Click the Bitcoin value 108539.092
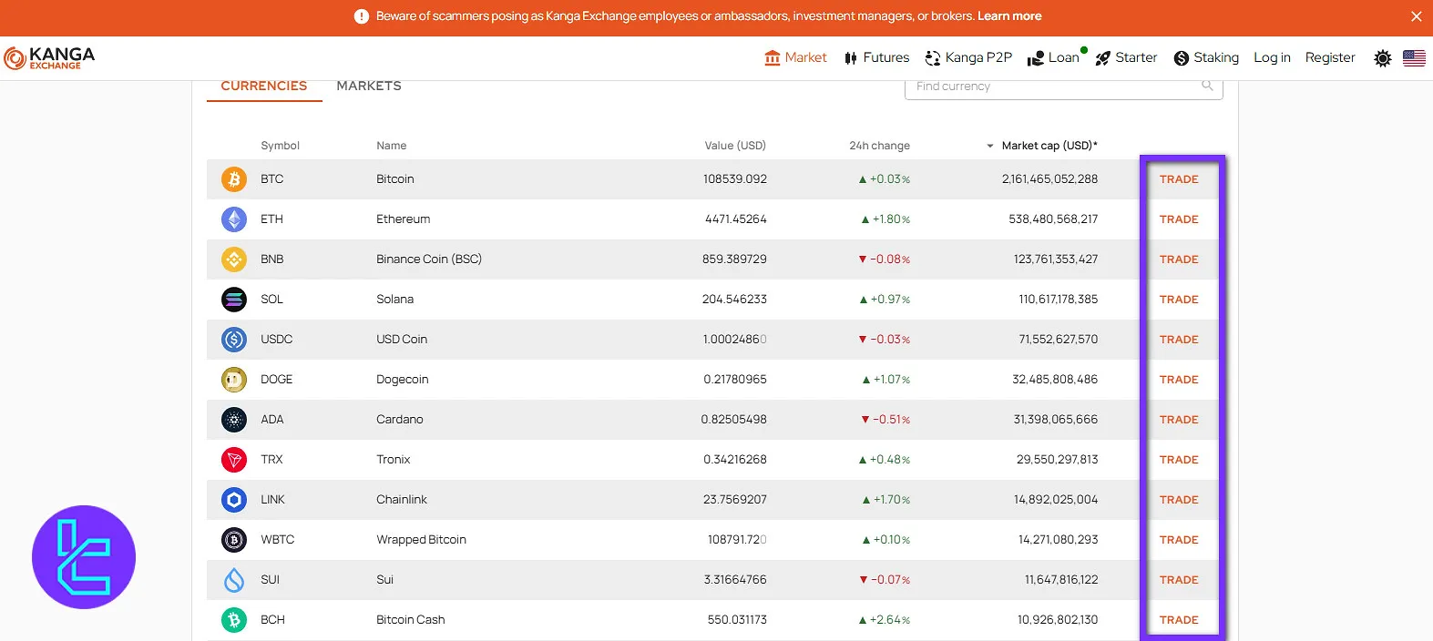The width and height of the screenshot is (1433, 641). pyautogui.click(x=734, y=179)
